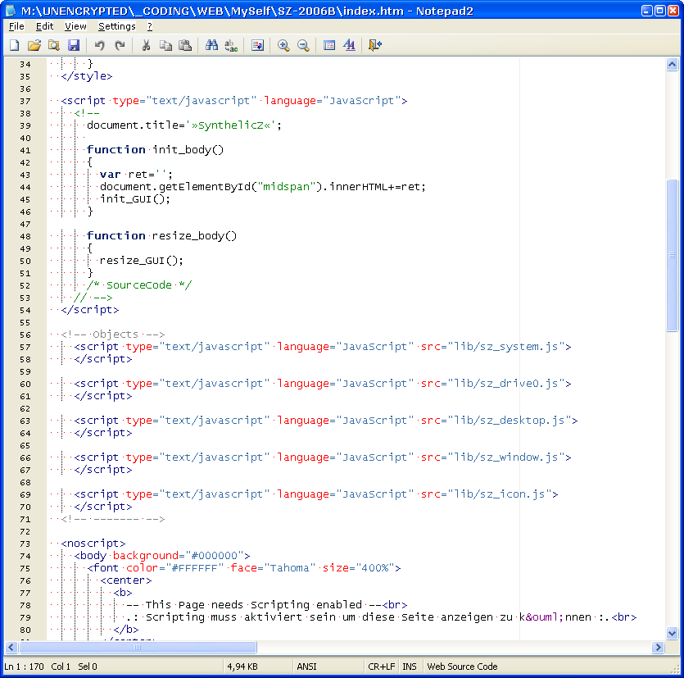
Task: Click the "Sel 0" status bar entry
Action: pos(88,667)
